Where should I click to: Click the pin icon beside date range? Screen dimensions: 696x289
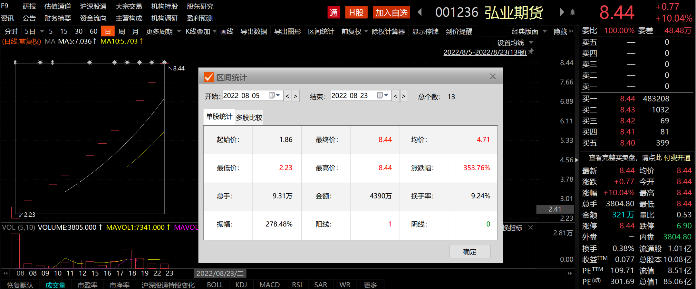[x=531, y=52]
